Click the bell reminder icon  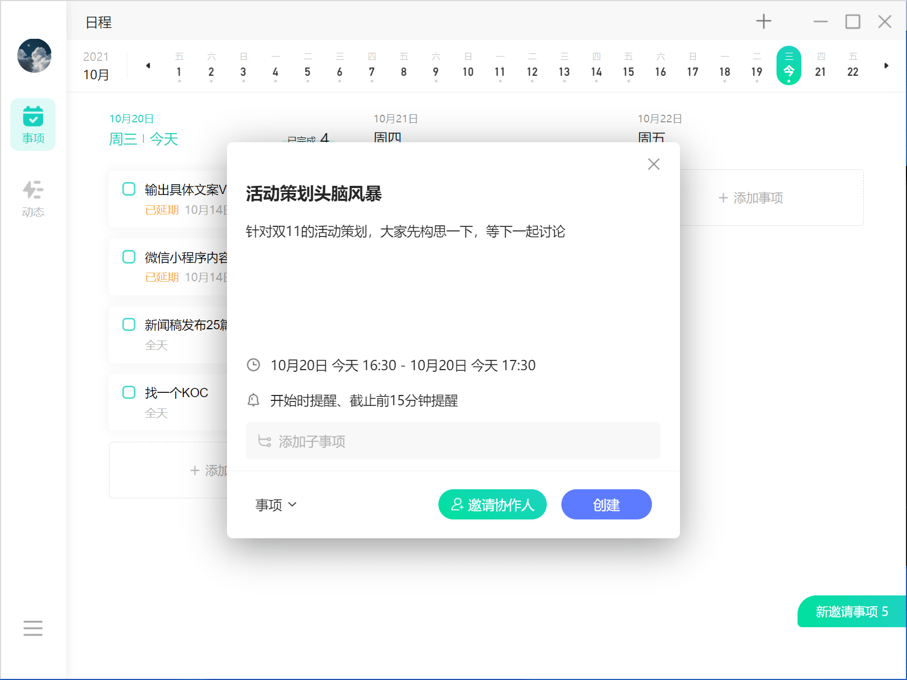point(253,400)
